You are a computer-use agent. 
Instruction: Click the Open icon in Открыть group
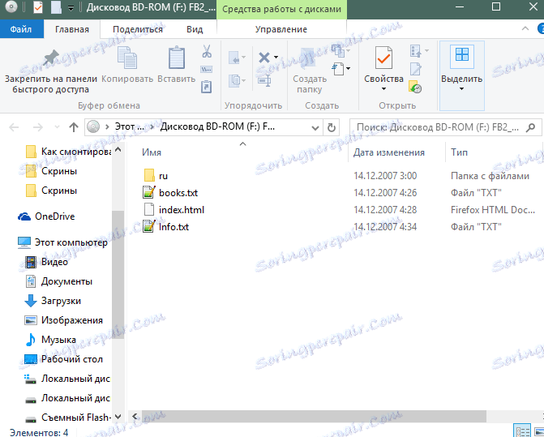pyautogui.click(x=416, y=51)
